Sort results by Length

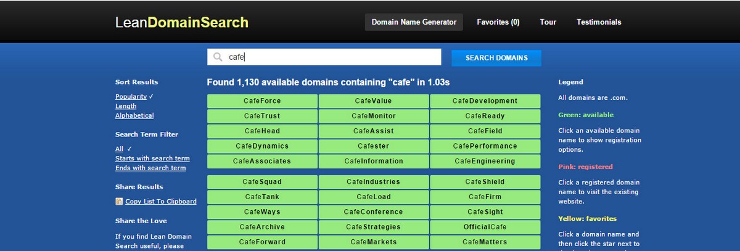[126, 106]
